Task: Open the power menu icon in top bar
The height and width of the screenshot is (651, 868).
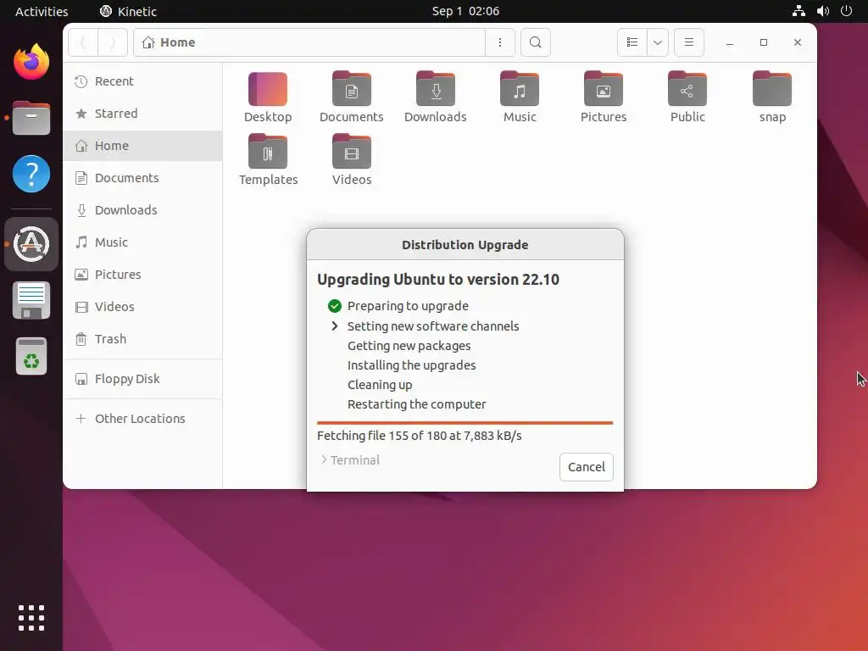Action: point(846,11)
